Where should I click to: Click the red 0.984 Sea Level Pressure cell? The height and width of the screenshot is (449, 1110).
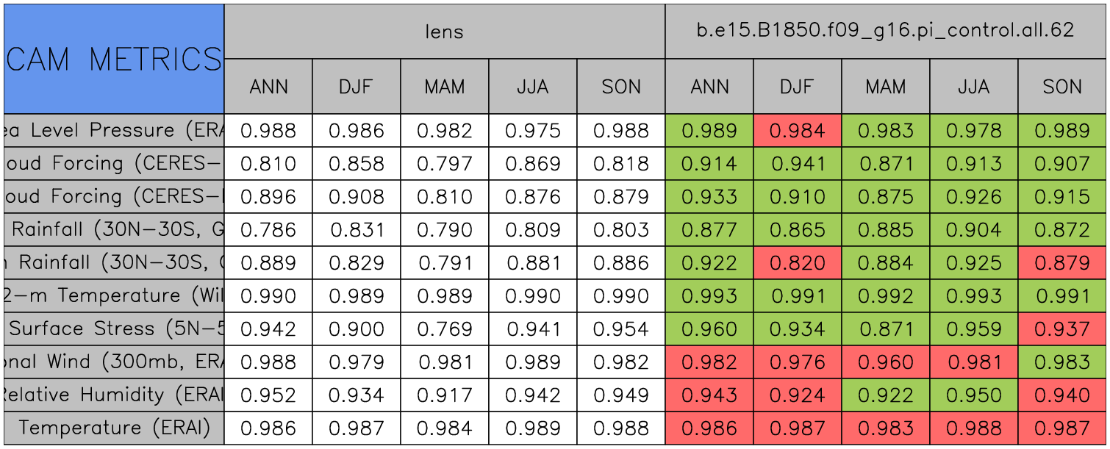[797, 131]
